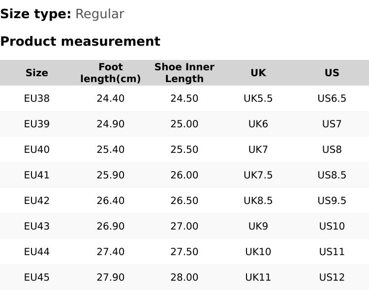Click the Shoe Inner Length header

coord(184,73)
